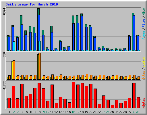The height and width of the screenshot is (115, 147).
Task: Click day label 7 on the x-axis
Action: (35, 112)
